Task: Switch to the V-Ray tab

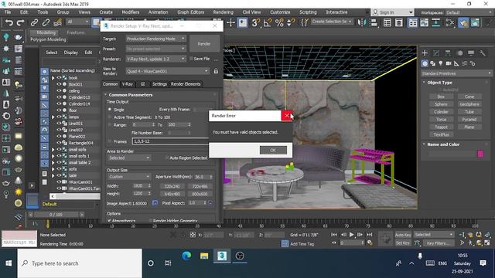Action: (128, 84)
